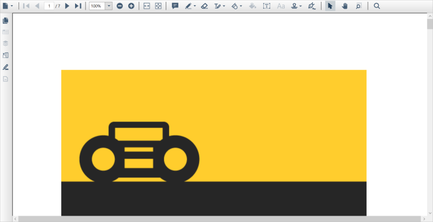This screenshot has height=222, width=433.
Task: Click the horizontal scrollbar thumb
Action: [x=219, y=219]
